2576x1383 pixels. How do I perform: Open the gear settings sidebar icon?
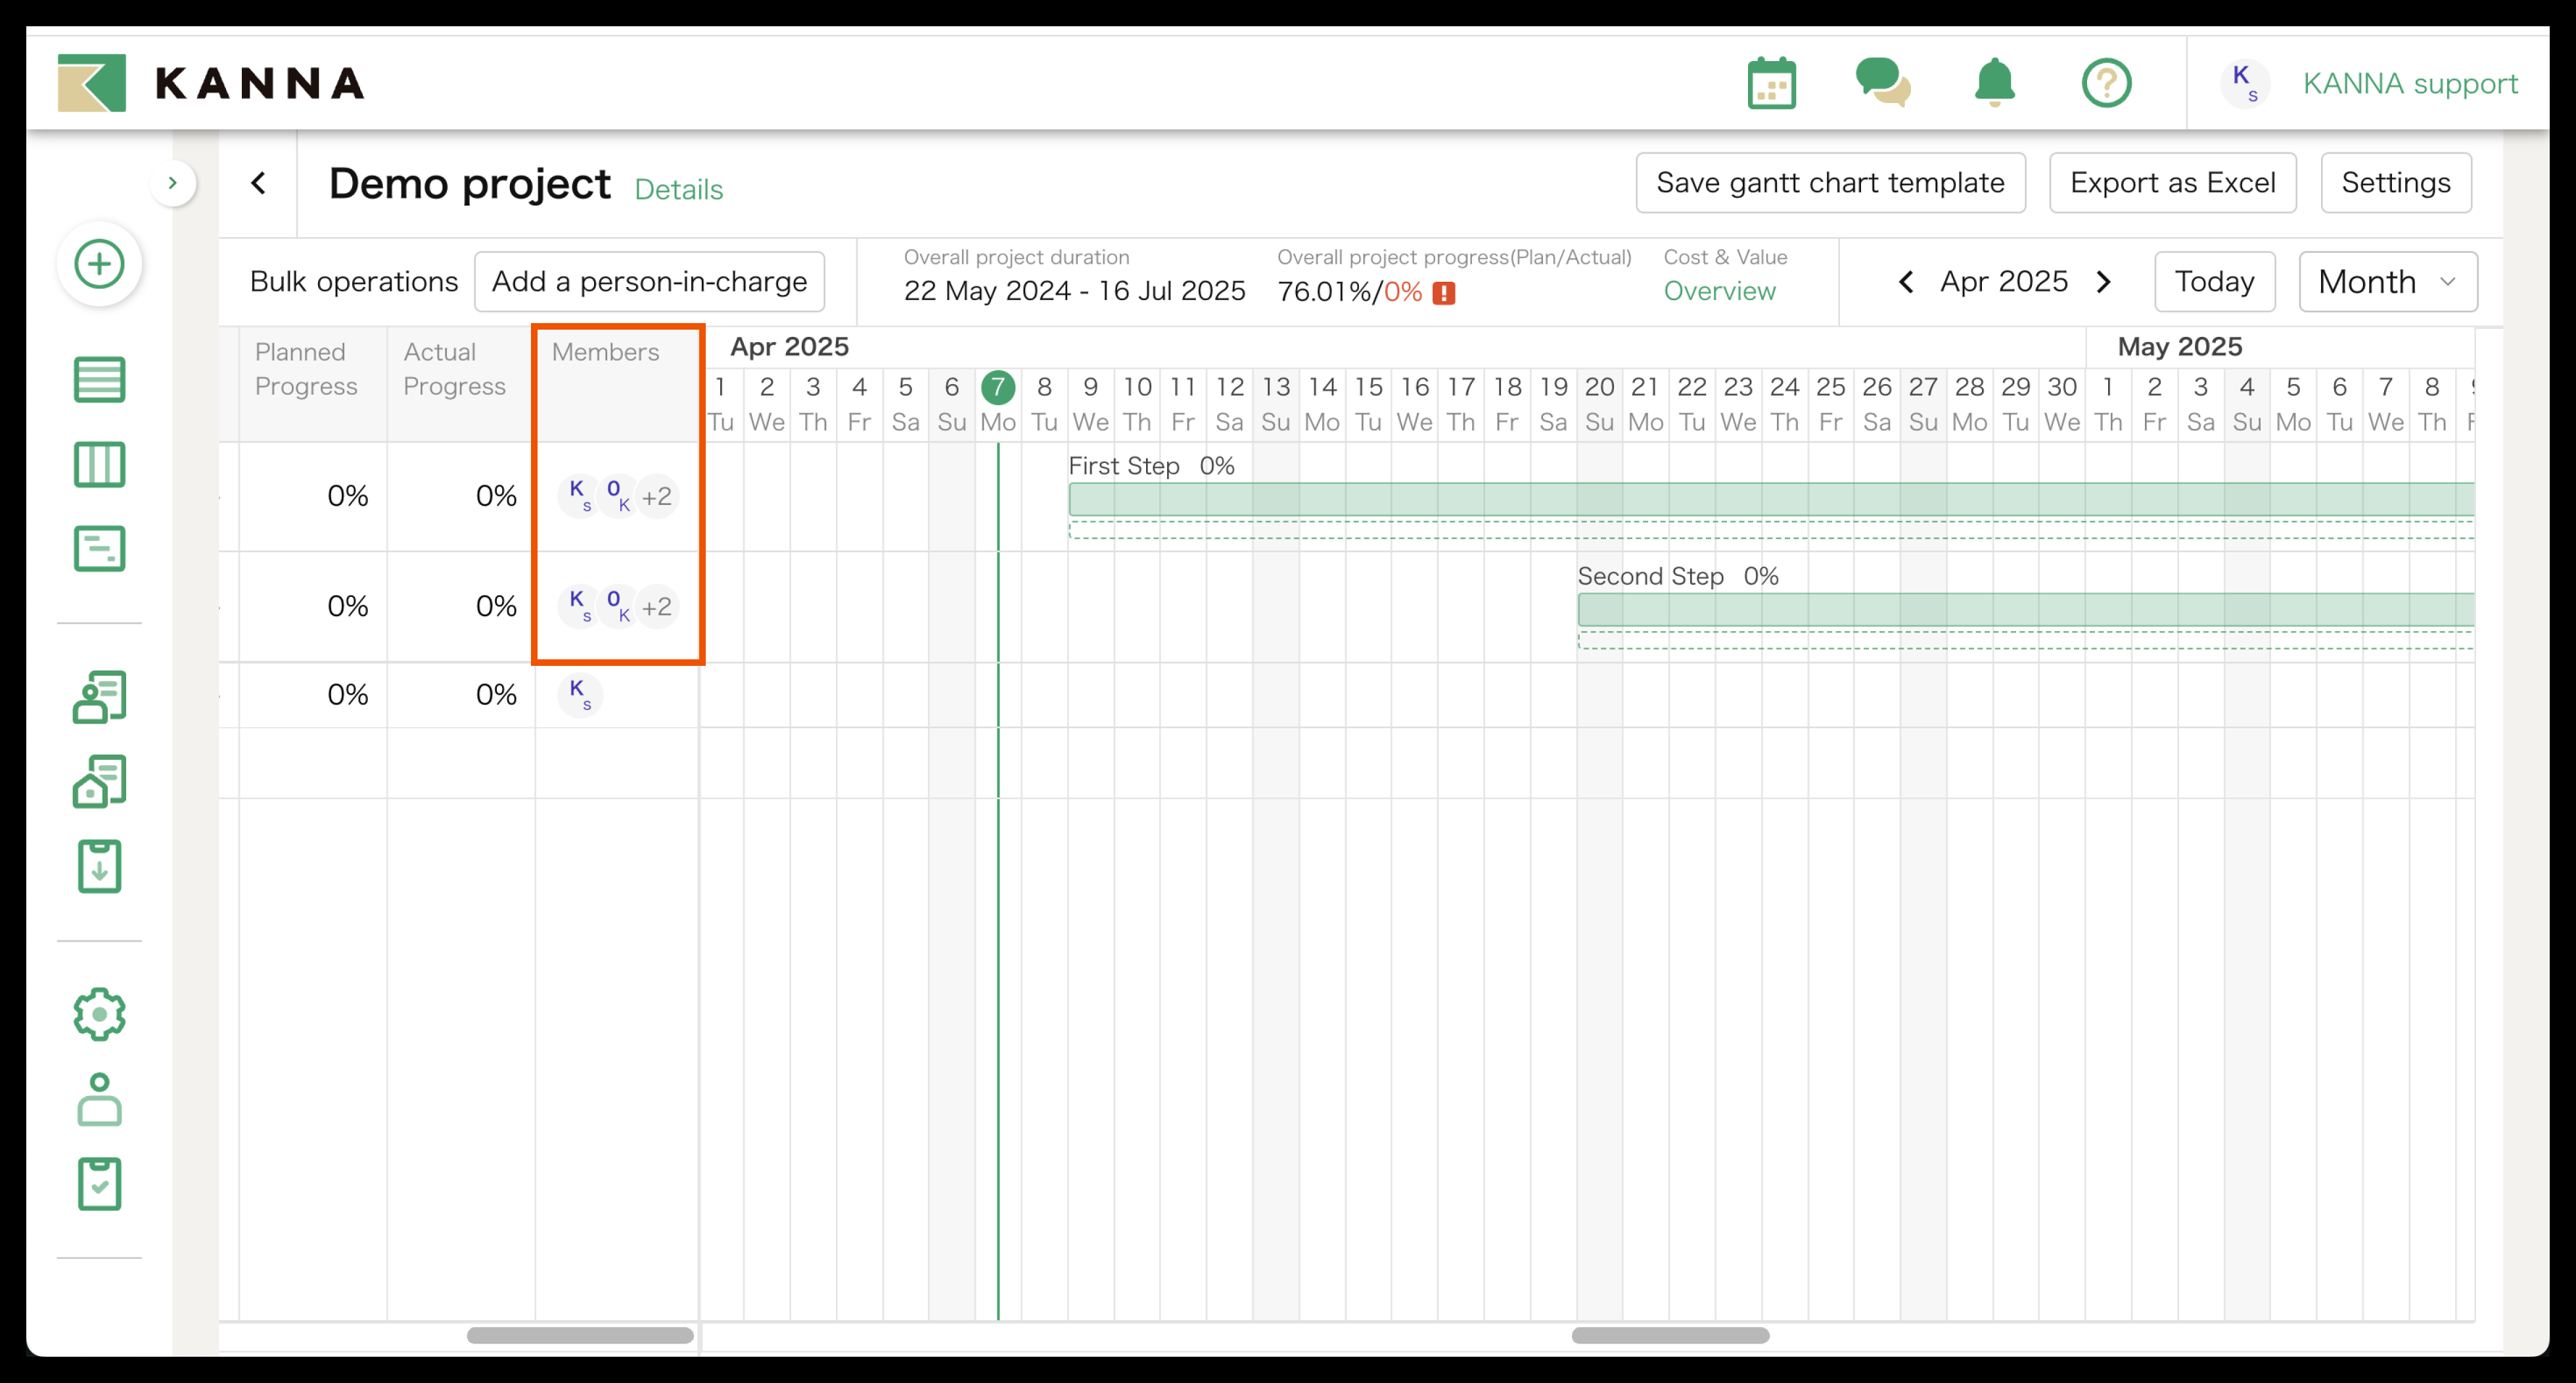click(99, 1015)
